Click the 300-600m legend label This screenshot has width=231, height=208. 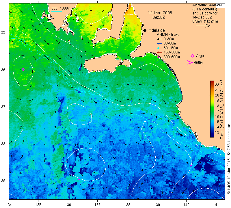[172, 57]
